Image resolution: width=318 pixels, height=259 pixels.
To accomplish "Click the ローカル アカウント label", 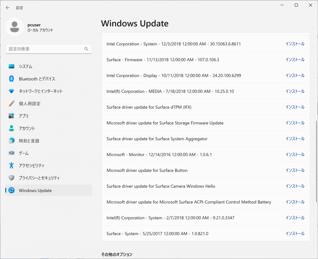I will (x=40, y=30).
